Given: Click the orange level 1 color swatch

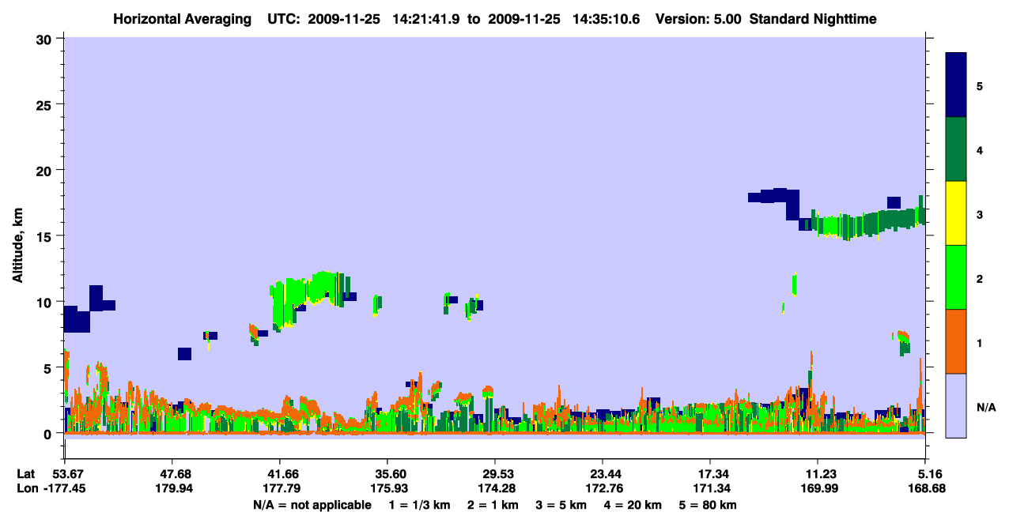Looking at the screenshot, I should coord(956,341).
